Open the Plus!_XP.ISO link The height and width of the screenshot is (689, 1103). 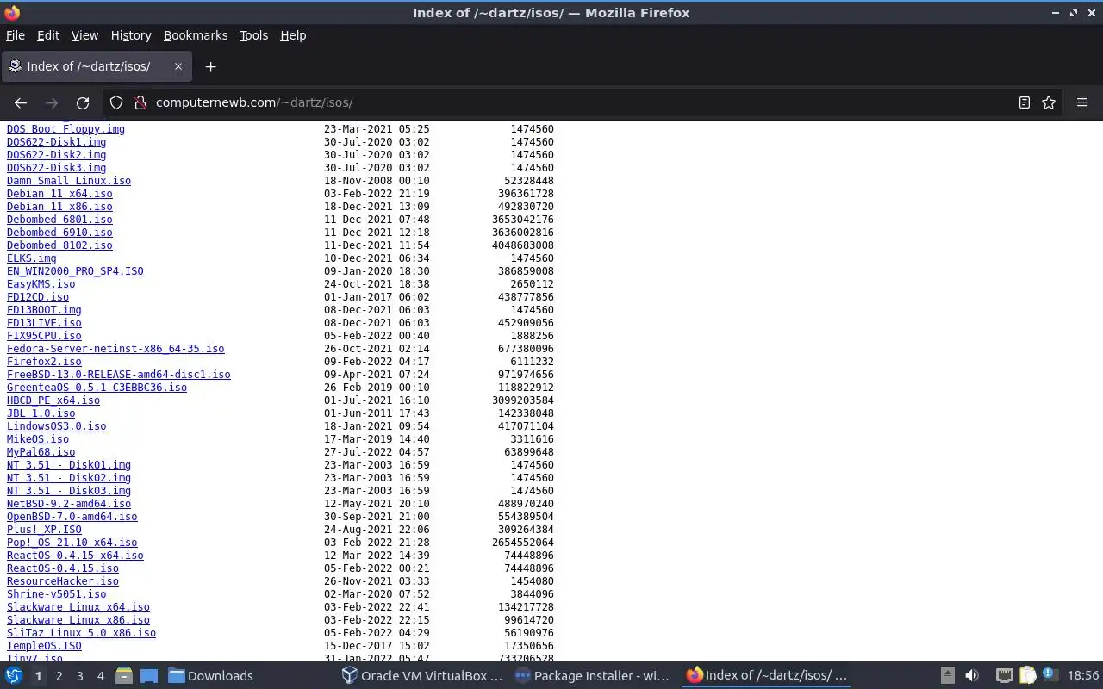click(x=44, y=530)
